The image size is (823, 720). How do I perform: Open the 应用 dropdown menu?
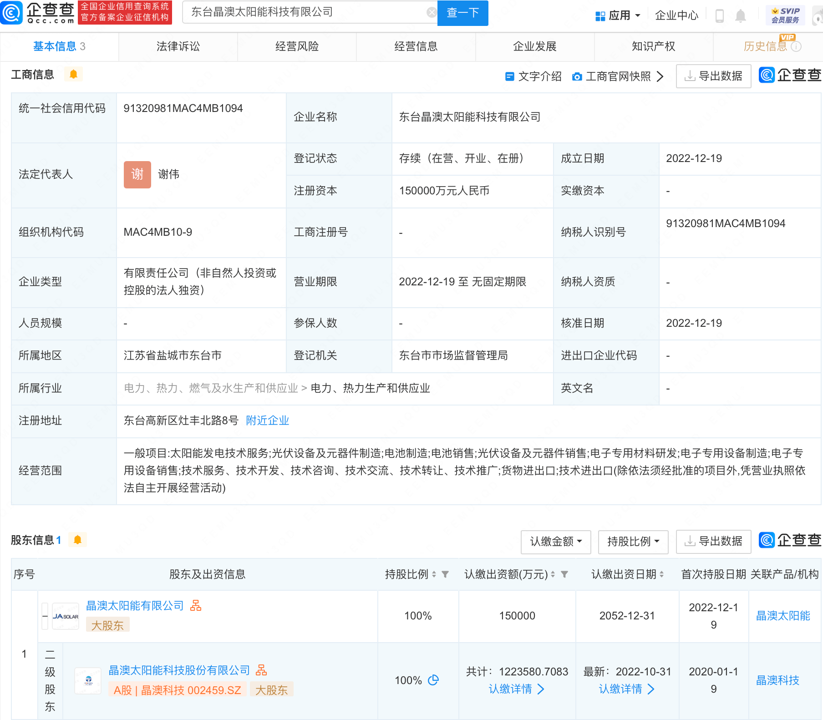[618, 15]
